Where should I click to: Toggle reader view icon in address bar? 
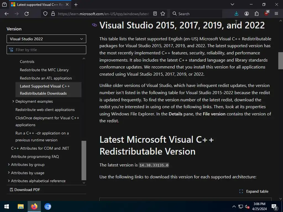155,14
